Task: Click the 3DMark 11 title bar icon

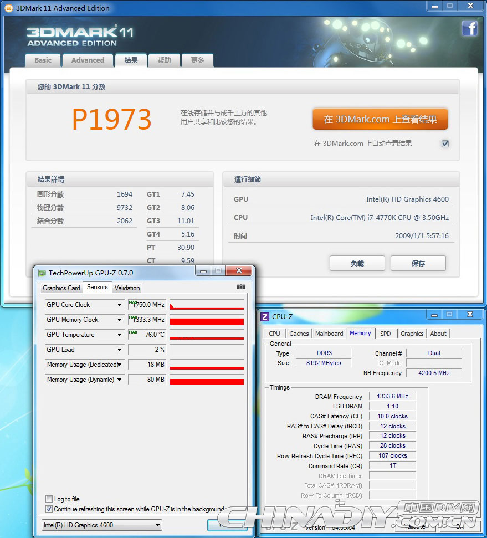Action: point(9,8)
